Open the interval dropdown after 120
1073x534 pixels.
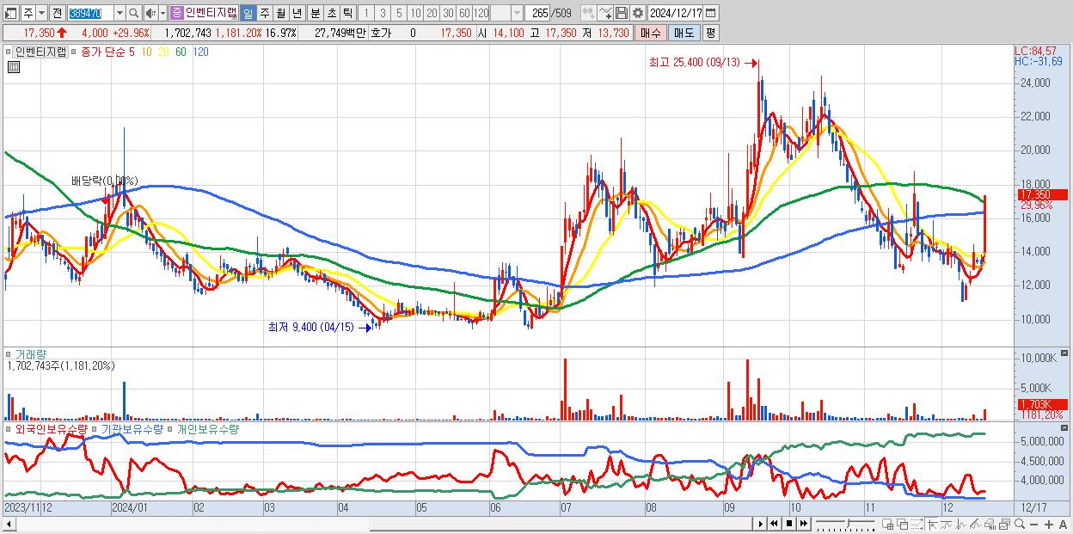click(x=517, y=13)
